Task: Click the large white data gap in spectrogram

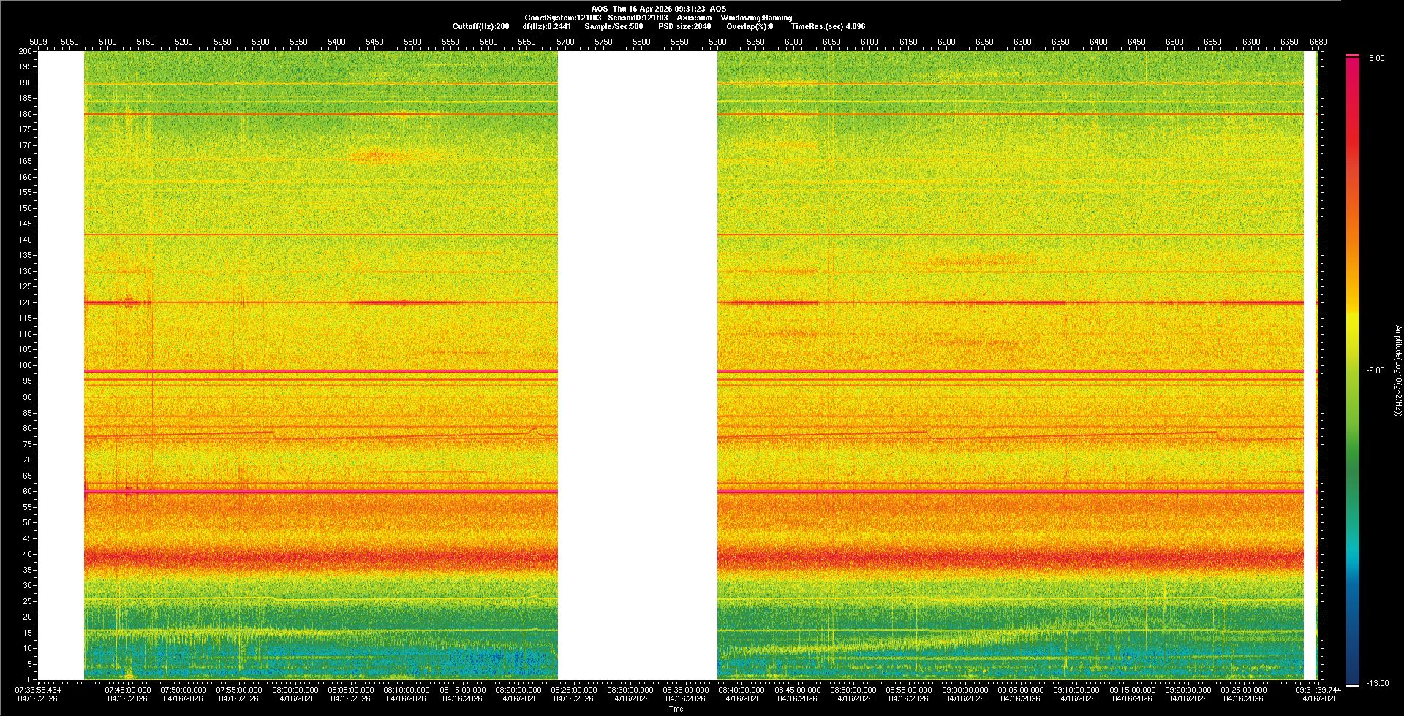Action: [637, 365]
